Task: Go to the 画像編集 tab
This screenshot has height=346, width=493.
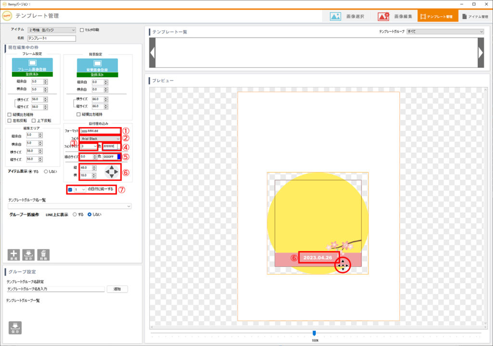Action: pos(395,16)
